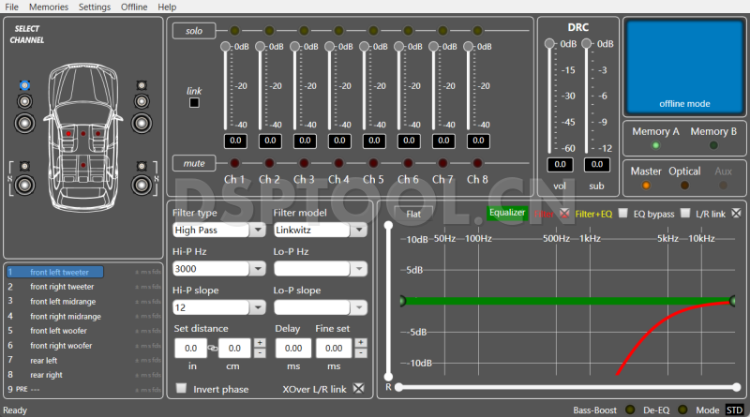Image resolution: width=750 pixels, height=417 pixels.
Task: Select the front right tweeter speaker icon
Action: (142, 86)
